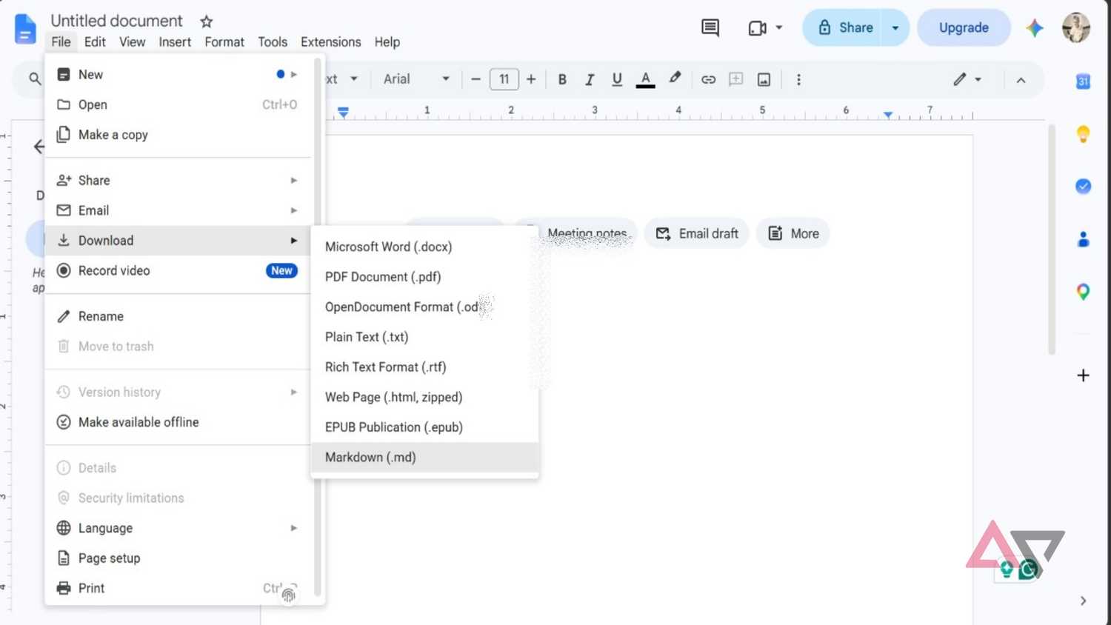
Task: Click the plus add-ons icon
Action: (1083, 375)
